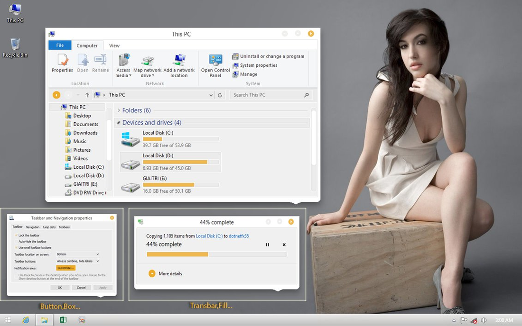
Task: Open Excel from the taskbar
Action: tap(63, 320)
